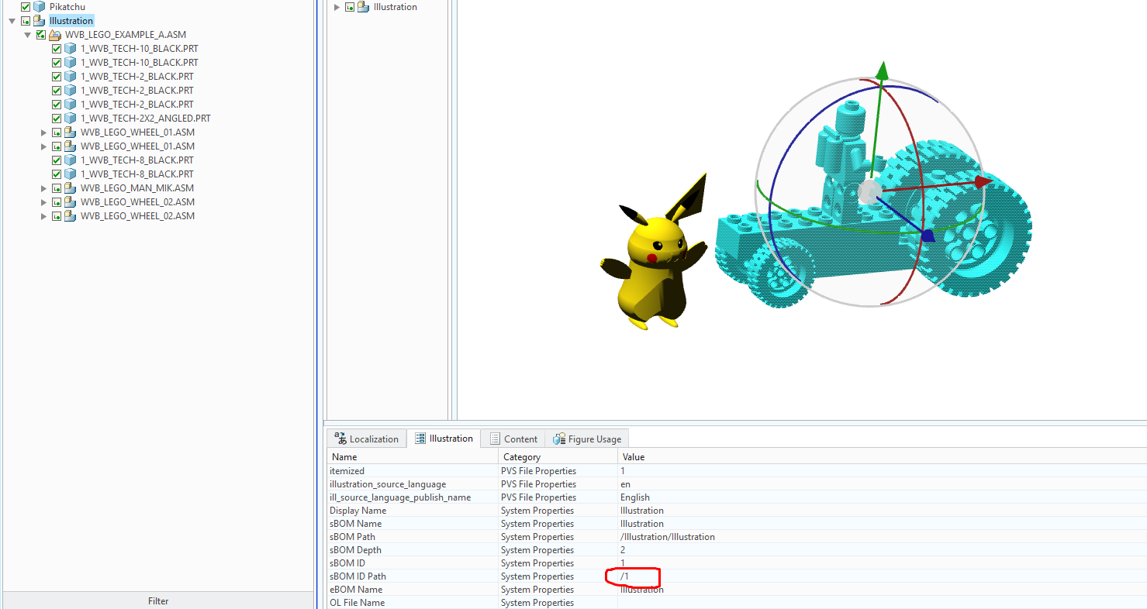
Task: Collapse the highlighted Illustration tree node
Action: click(12, 21)
